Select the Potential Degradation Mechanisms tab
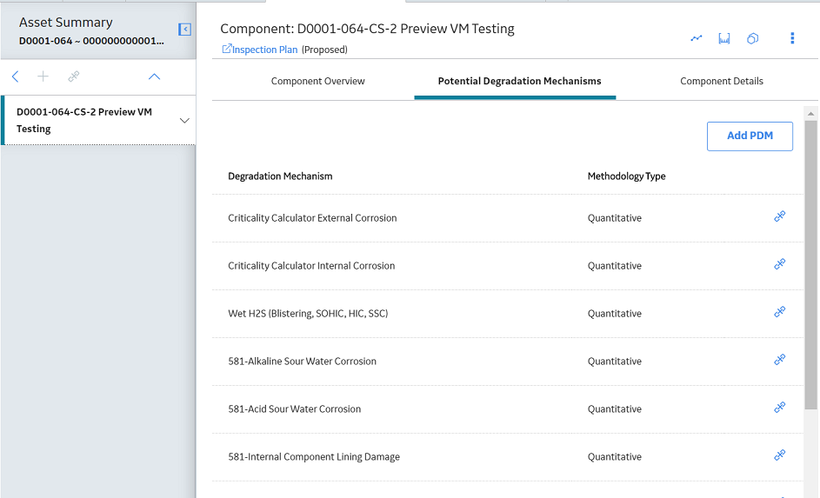Viewport: 820px width, 498px height. pyautogui.click(x=519, y=81)
